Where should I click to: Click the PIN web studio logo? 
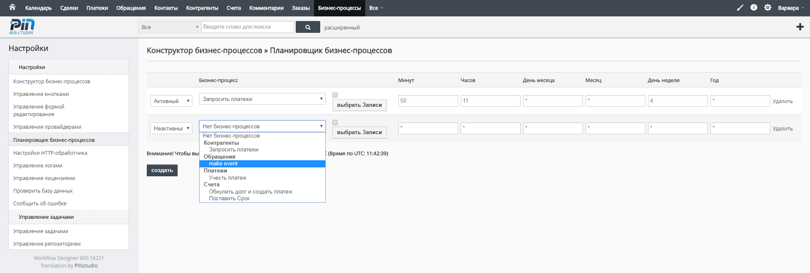click(22, 27)
